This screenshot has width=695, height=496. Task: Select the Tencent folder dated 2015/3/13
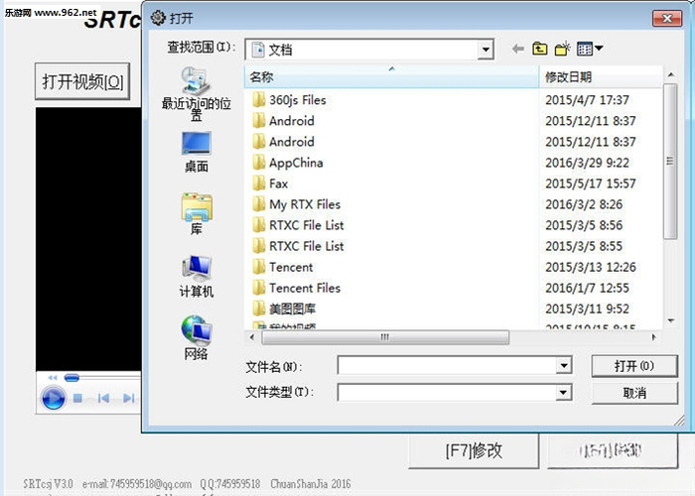click(x=283, y=267)
